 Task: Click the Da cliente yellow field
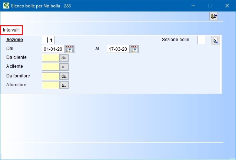(x=51, y=58)
